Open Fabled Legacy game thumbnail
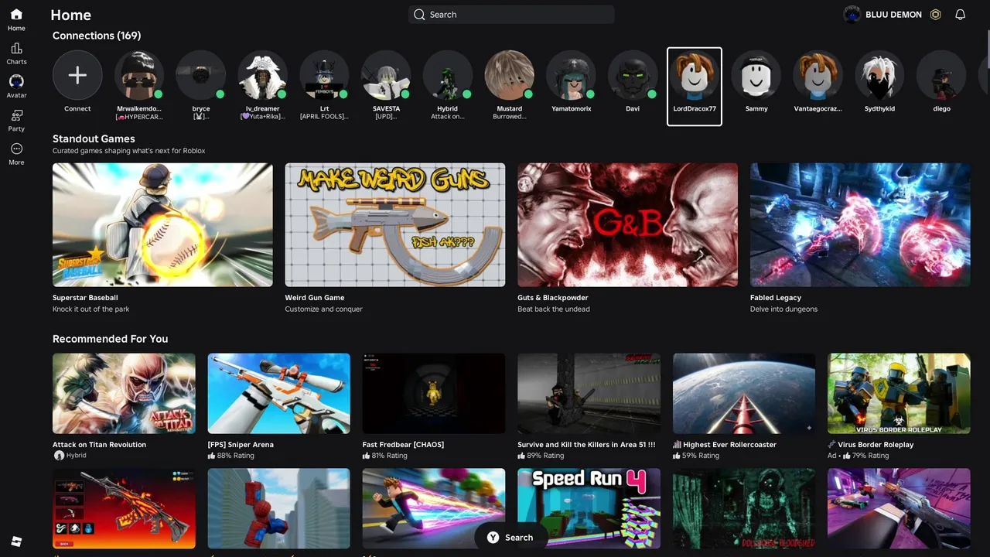The height and width of the screenshot is (557, 990). (860, 224)
